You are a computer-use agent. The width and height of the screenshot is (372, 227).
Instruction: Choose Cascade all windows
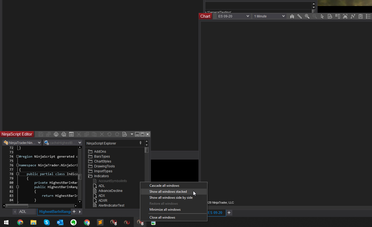click(x=174, y=186)
